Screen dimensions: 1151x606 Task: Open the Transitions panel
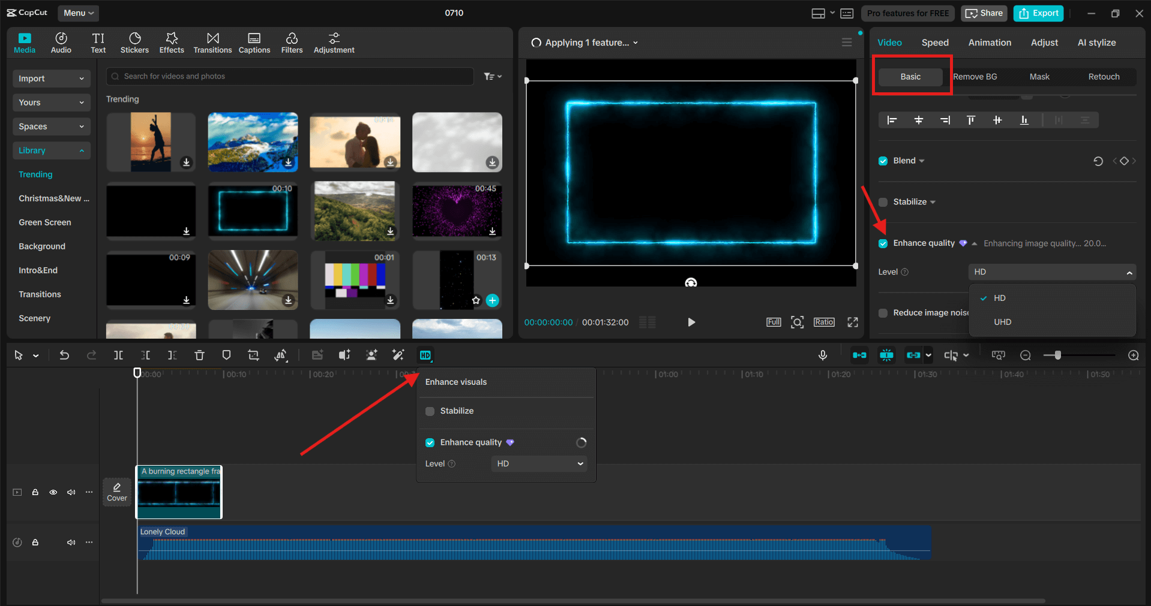(212, 43)
